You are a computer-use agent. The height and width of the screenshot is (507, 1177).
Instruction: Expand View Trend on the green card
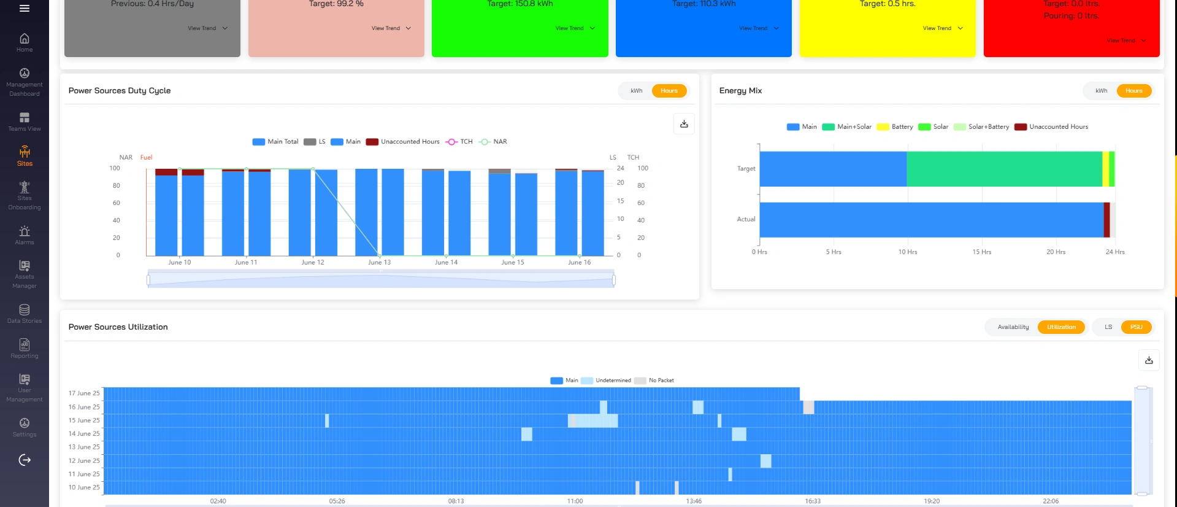[x=575, y=28]
